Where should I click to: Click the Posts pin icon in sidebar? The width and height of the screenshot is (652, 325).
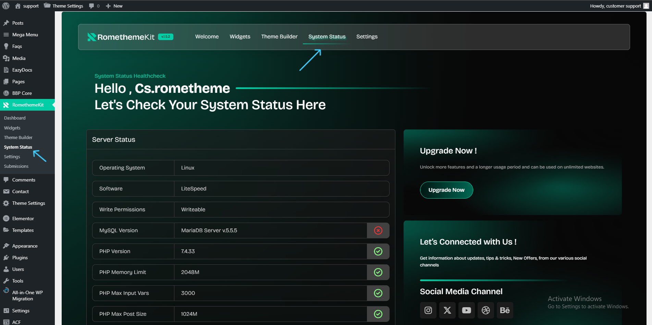tap(6, 23)
